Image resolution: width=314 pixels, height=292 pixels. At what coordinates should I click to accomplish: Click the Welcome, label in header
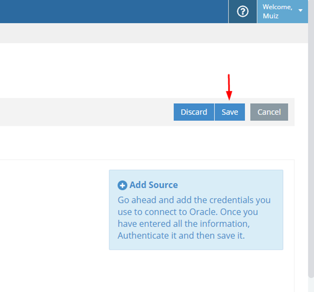pyautogui.click(x=277, y=7)
